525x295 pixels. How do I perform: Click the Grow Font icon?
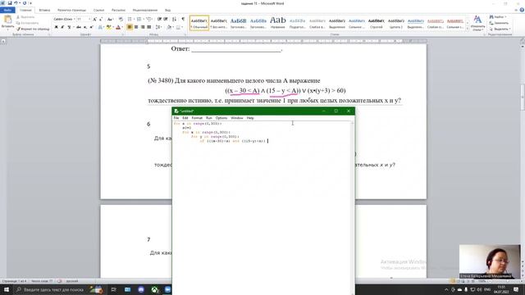(x=95, y=20)
